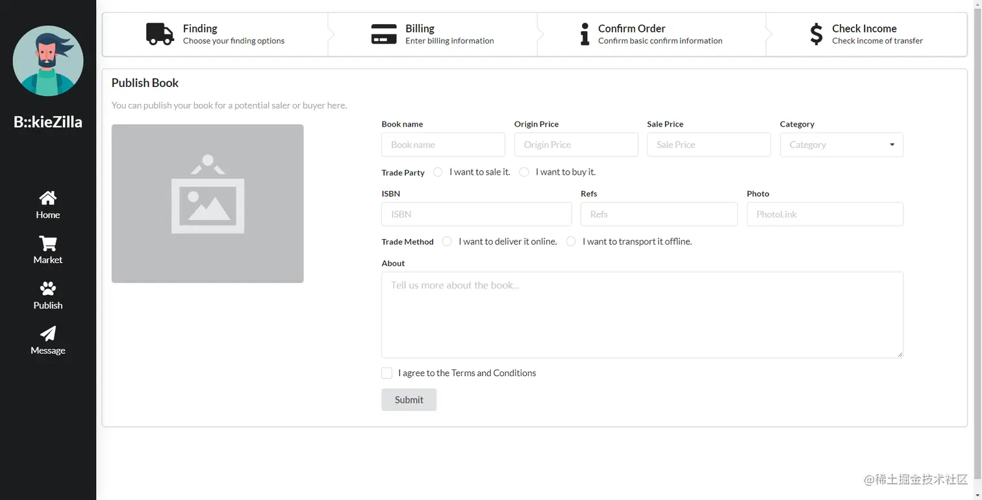
Task: Focus the Sale Price input field
Action: pos(709,145)
